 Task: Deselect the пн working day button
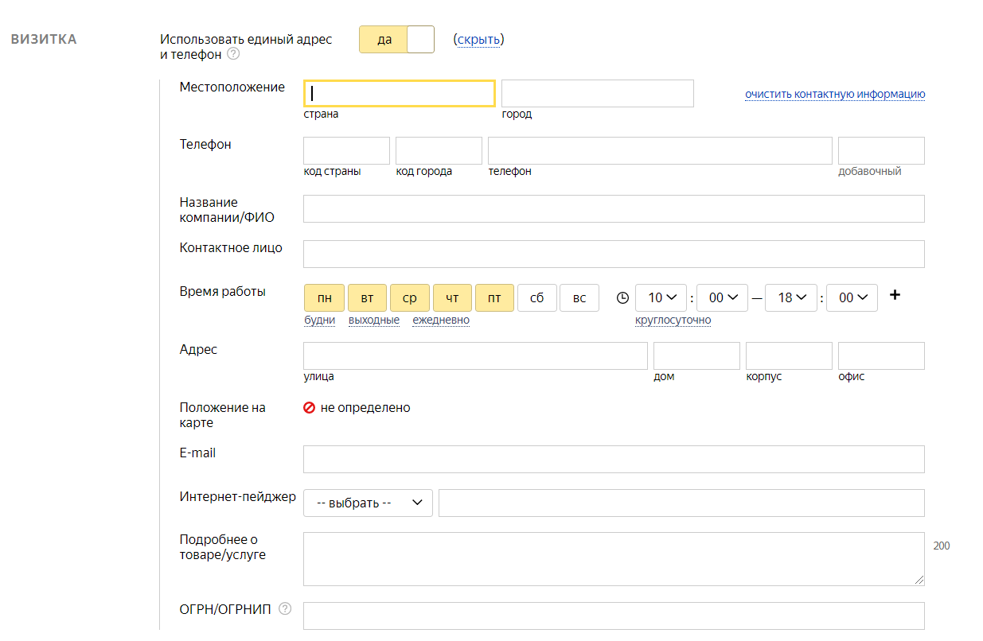click(x=325, y=298)
